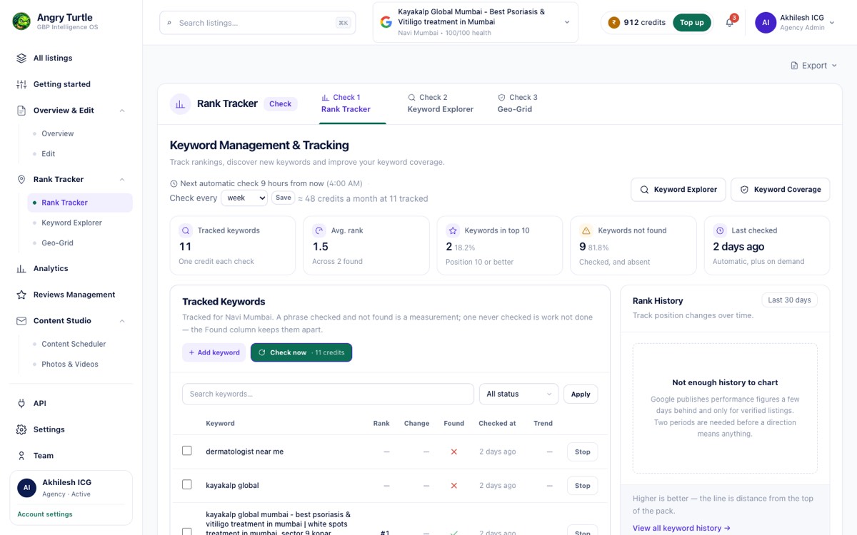Click the Tracked keywords magnifier icon
The image size is (857, 535).
tap(186, 231)
